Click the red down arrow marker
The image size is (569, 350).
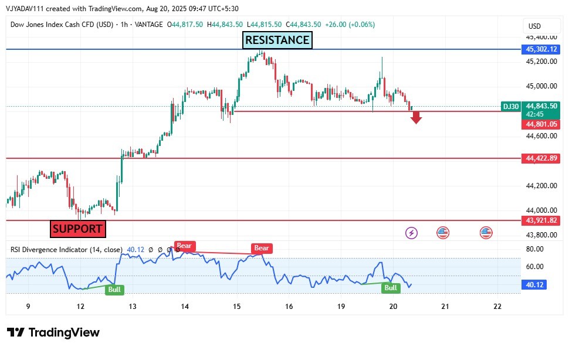tap(416, 118)
